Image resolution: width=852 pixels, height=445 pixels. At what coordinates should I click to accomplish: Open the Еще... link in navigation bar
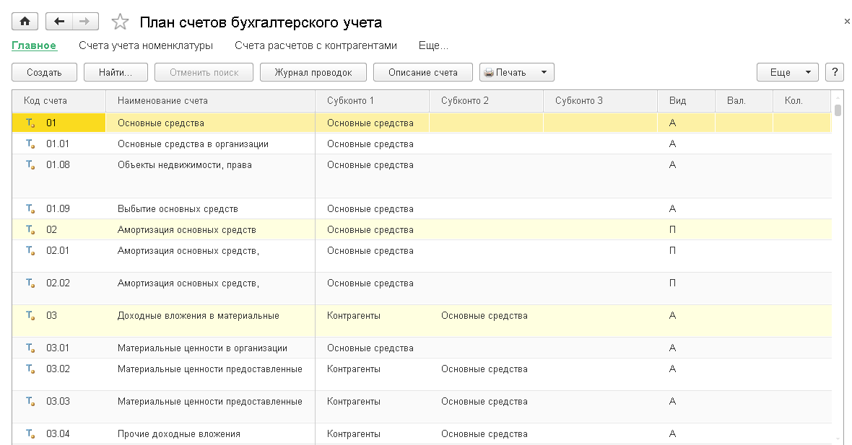[x=433, y=45]
